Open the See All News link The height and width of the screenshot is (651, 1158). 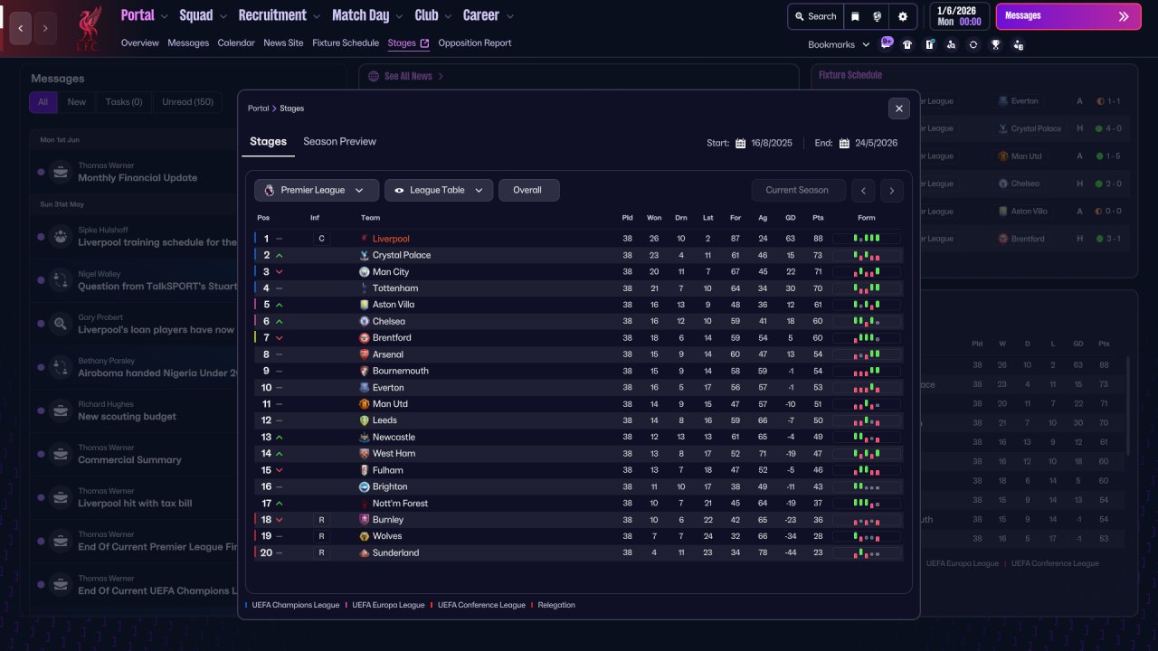click(x=408, y=77)
